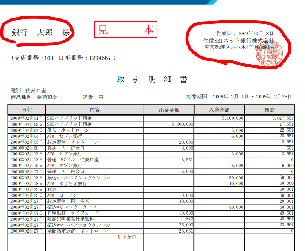Click the 以下余白 row text
The width and height of the screenshot is (305, 251).
pos(127,237)
